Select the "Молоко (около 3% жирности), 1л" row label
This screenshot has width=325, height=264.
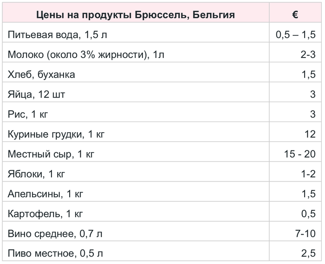coord(86,55)
